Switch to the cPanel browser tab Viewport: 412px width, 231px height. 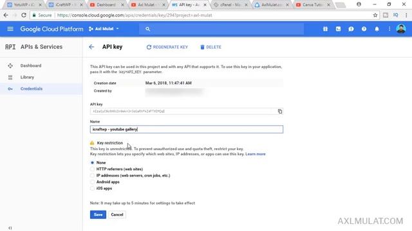(230, 4)
